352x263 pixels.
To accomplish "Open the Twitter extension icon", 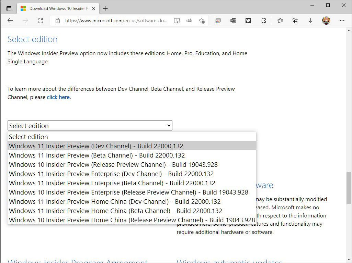I will [x=248, y=21].
